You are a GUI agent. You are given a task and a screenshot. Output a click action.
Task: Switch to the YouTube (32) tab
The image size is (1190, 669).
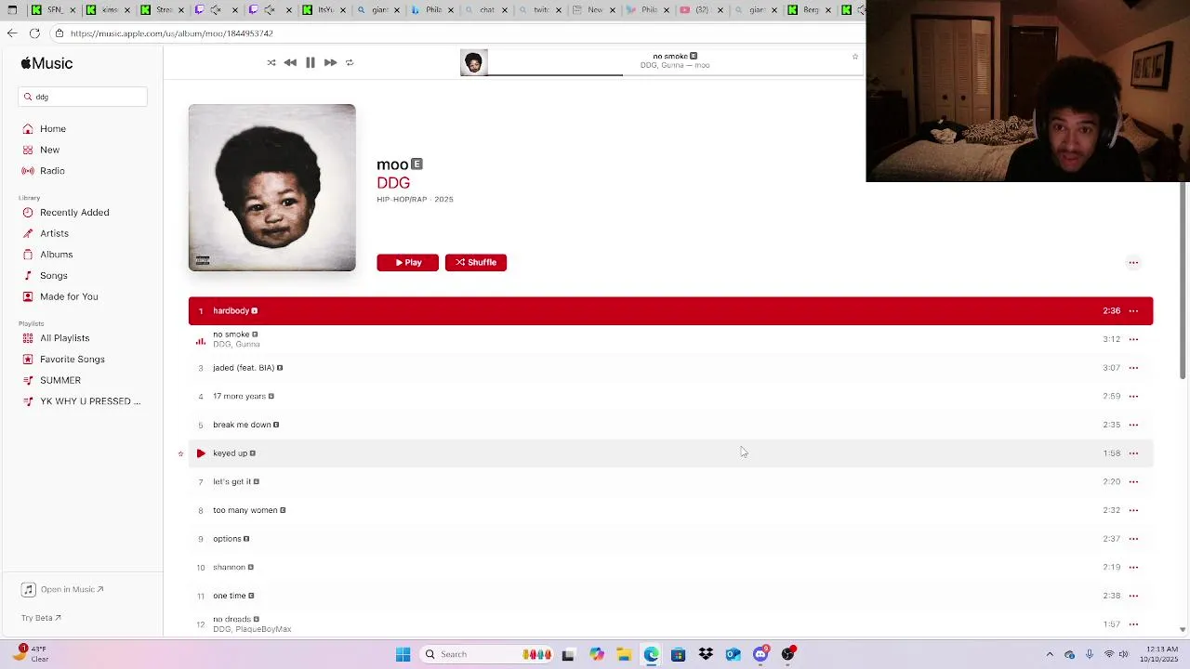pyautogui.click(x=701, y=10)
